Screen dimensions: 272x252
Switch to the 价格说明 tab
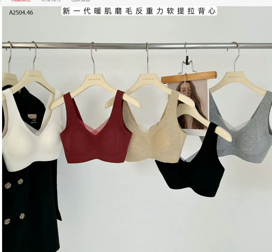51,1
